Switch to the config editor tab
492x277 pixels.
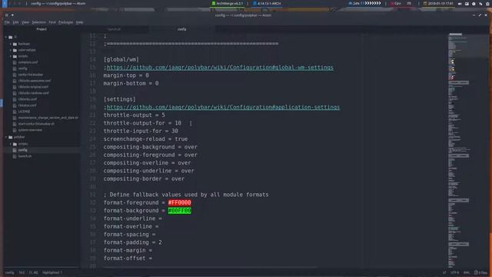click(181, 29)
